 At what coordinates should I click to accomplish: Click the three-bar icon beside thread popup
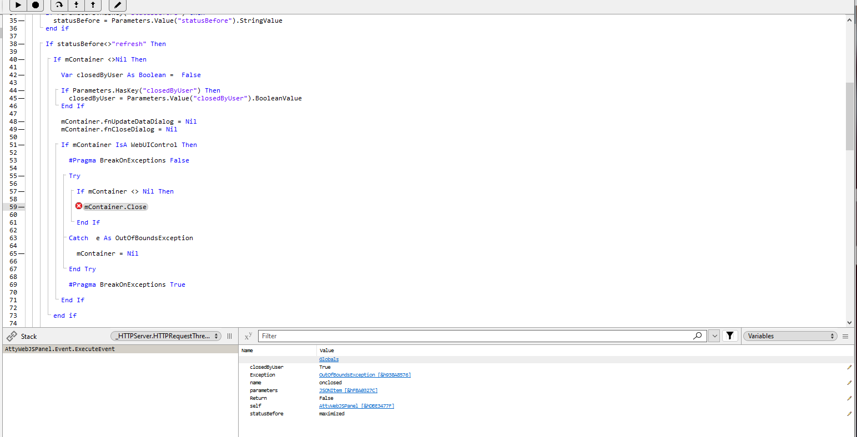coord(229,336)
